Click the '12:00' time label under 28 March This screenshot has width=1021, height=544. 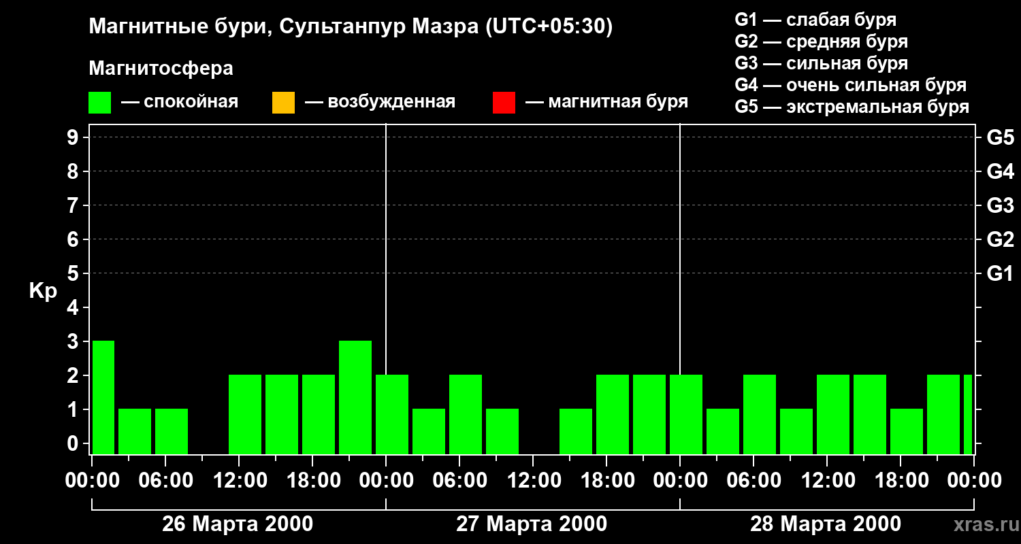(x=827, y=481)
